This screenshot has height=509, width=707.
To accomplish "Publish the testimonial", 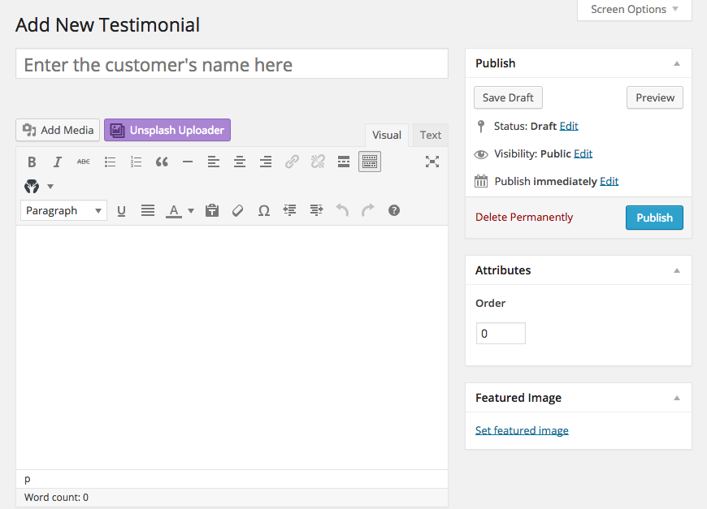I will (654, 218).
